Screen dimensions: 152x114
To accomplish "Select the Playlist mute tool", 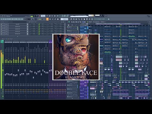I will coord(77,22).
